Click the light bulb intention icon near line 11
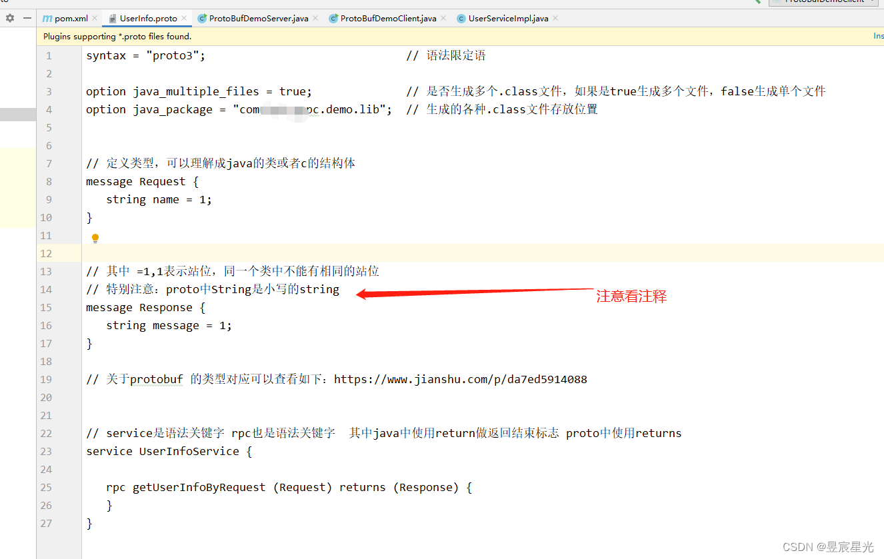 click(x=95, y=238)
